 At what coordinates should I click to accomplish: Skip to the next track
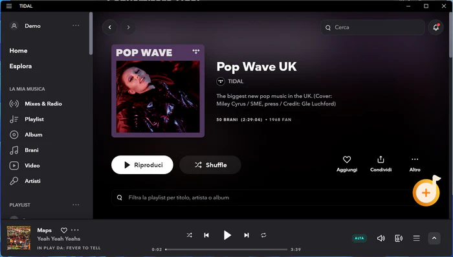(x=246, y=236)
